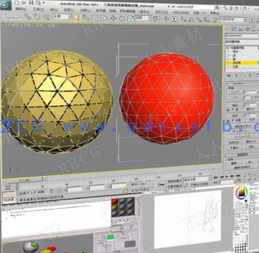Select 元素 sub-object level in stack
Screen dimensions: 259x253
(x=235, y=66)
